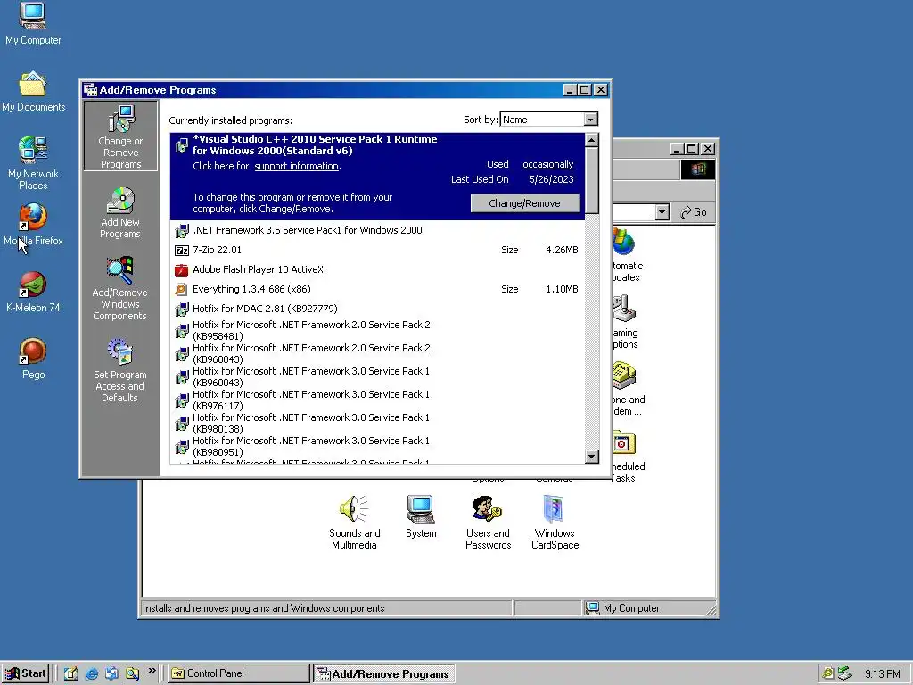Click the 1.10MB size value for Everything
The image size is (913, 685).
coord(562,289)
